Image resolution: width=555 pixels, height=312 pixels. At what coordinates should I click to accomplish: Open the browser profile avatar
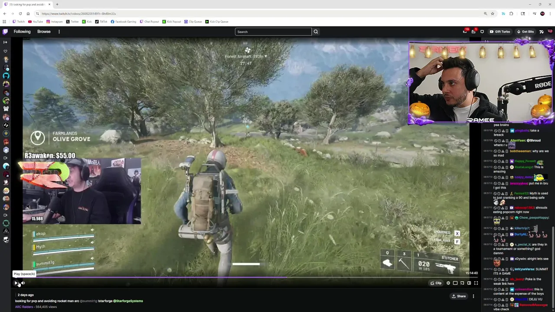coord(542,14)
